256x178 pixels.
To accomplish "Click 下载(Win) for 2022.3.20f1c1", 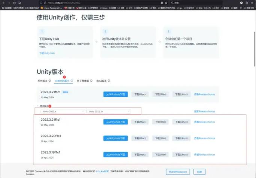I will click(160, 138).
